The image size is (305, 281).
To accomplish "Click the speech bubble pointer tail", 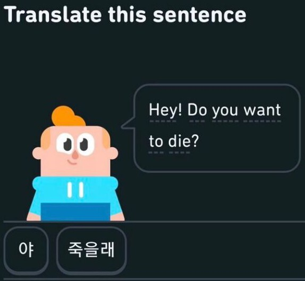I will coord(129,124).
